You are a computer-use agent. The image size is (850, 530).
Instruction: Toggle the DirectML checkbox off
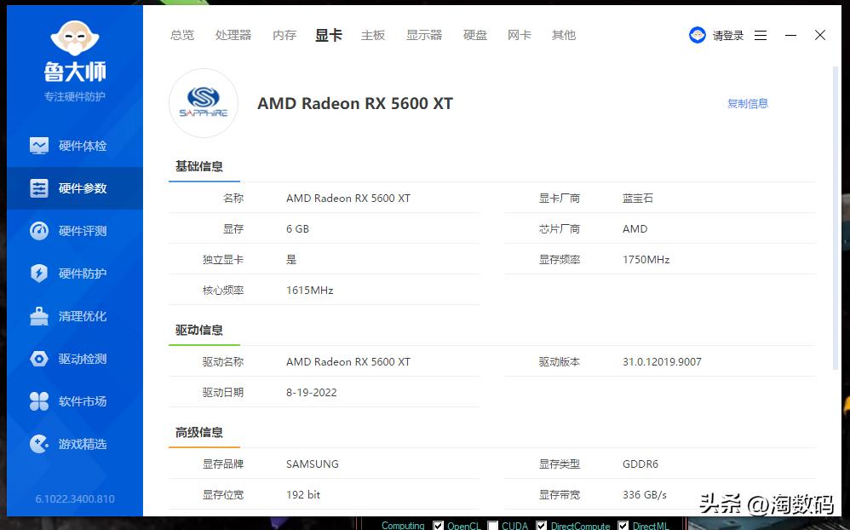623,525
